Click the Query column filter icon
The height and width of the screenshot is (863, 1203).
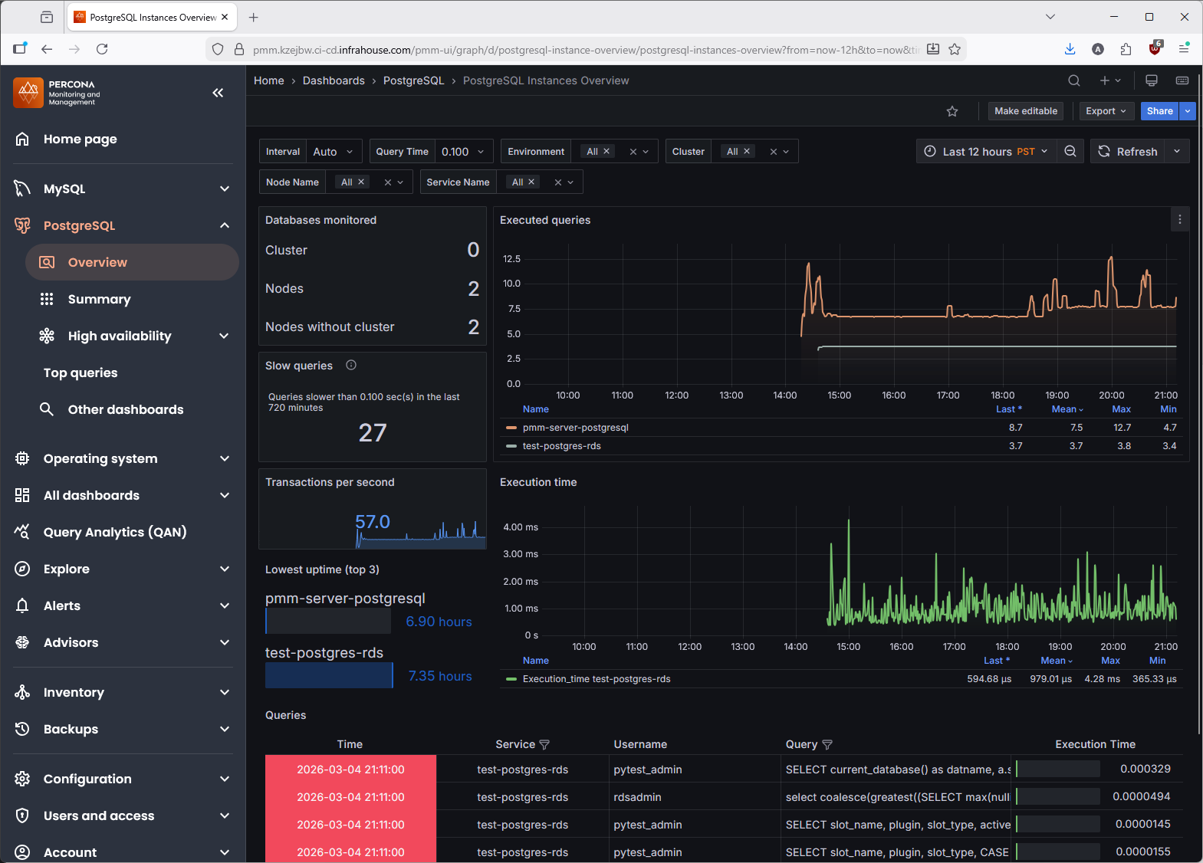[x=827, y=745]
